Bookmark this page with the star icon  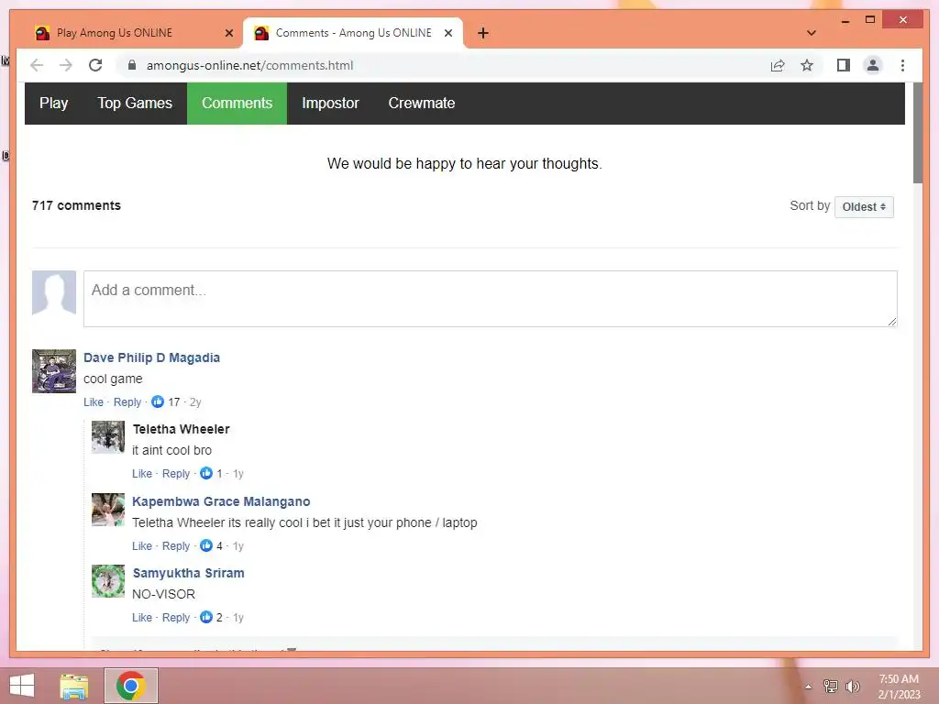807,65
